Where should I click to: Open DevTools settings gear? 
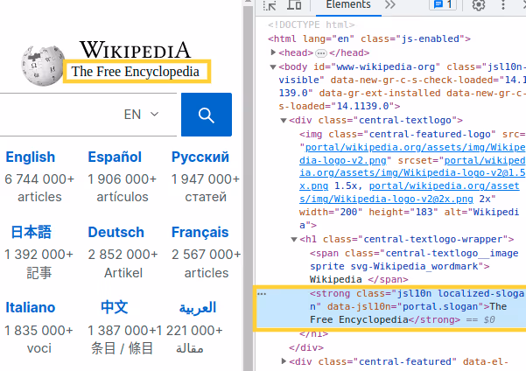click(479, 5)
